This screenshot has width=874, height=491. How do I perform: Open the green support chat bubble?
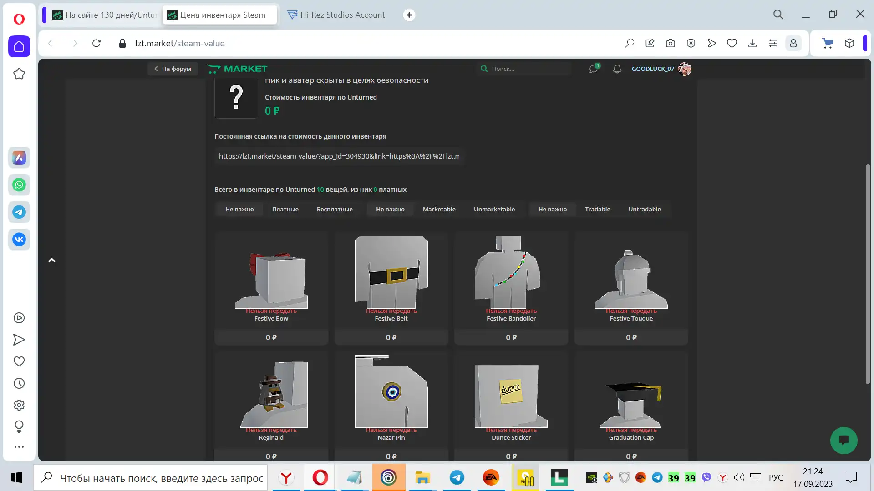coord(844,440)
